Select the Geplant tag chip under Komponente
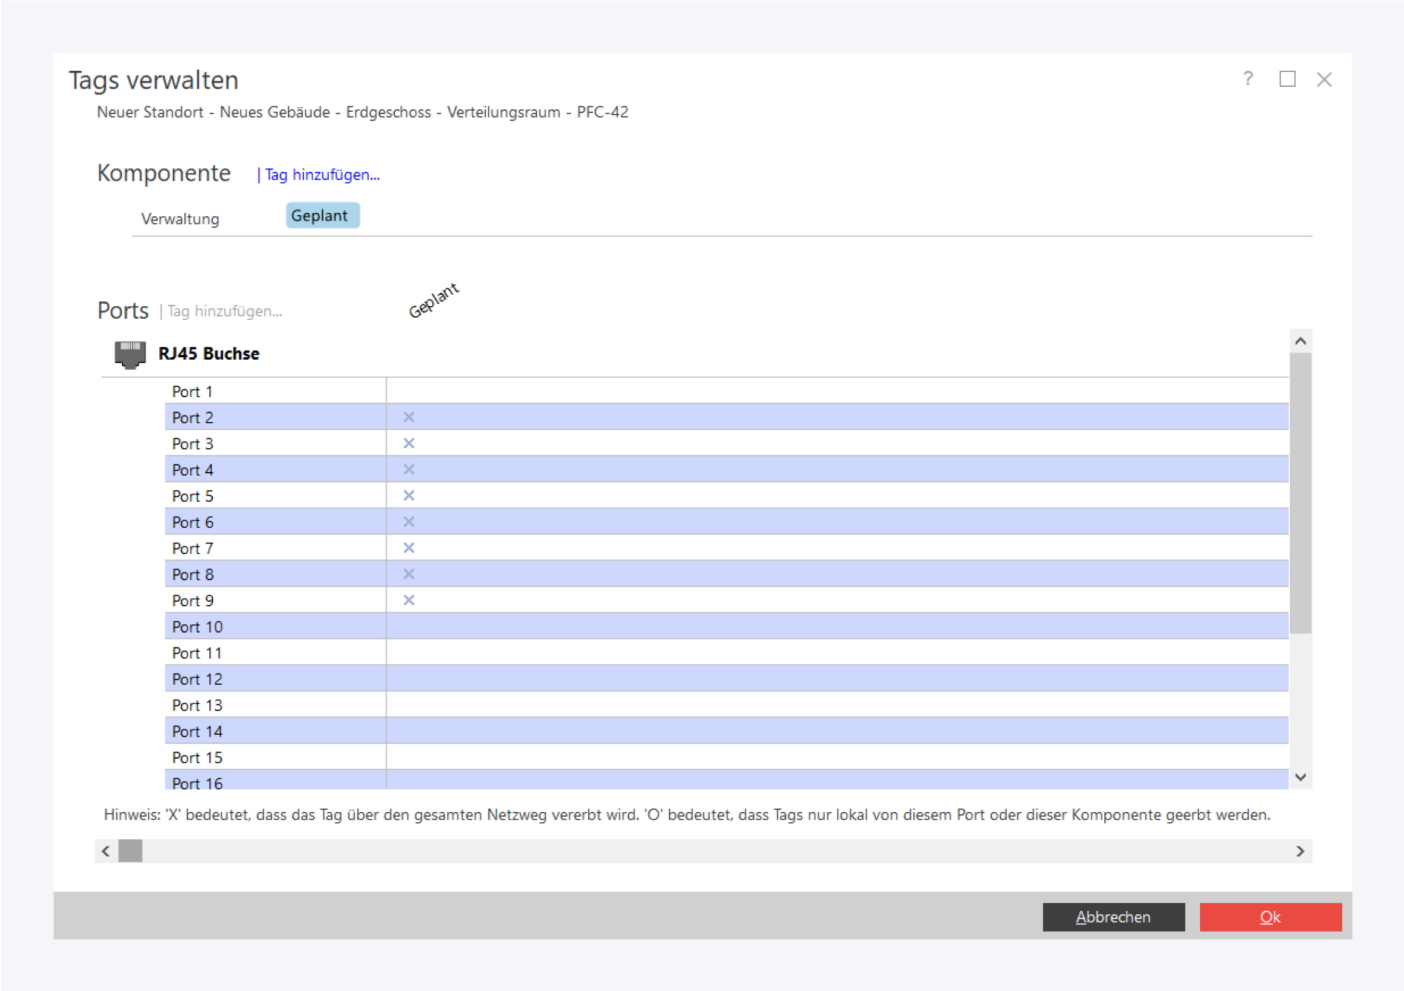The width and height of the screenshot is (1404, 991). pos(322,216)
